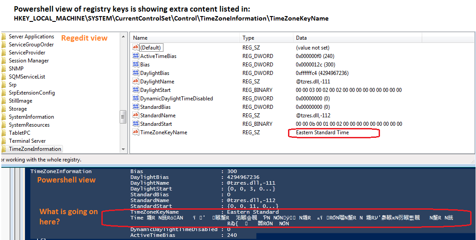Click PowerShell StandardStart property line
Screen dimensions: 476x240
(x=205, y=207)
